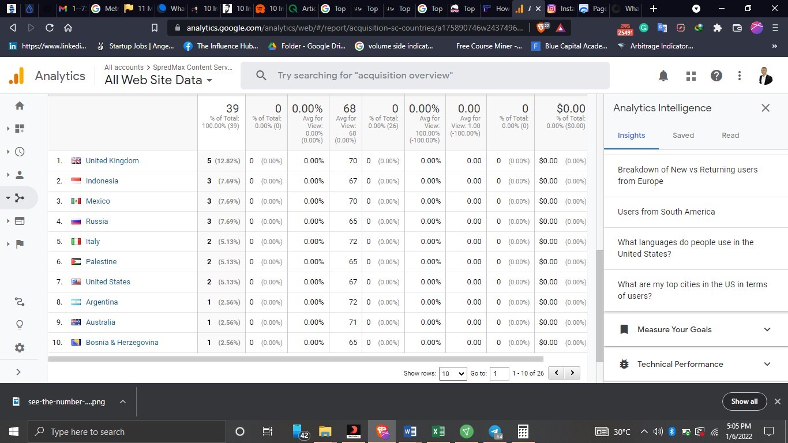
Task: Click the Help question mark icon
Action: tap(716, 76)
